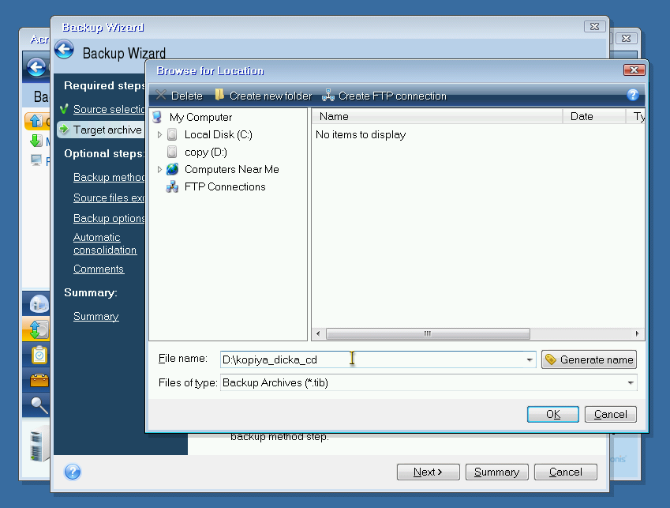
Task: Open the Automatic consolidation step
Action: pos(104,243)
